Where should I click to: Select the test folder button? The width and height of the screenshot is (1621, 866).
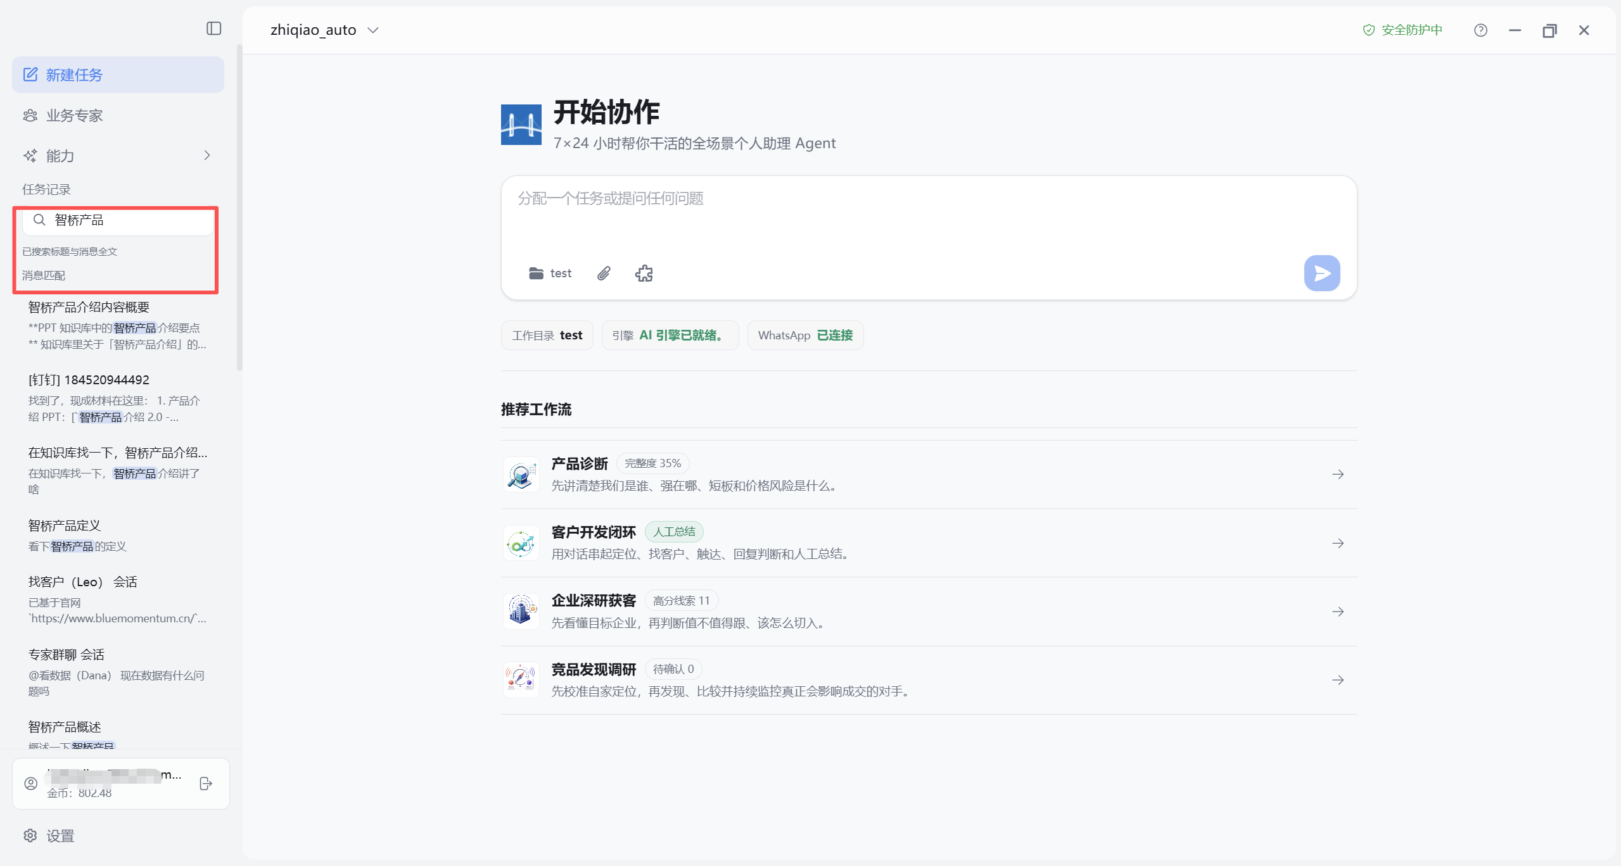(550, 273)
